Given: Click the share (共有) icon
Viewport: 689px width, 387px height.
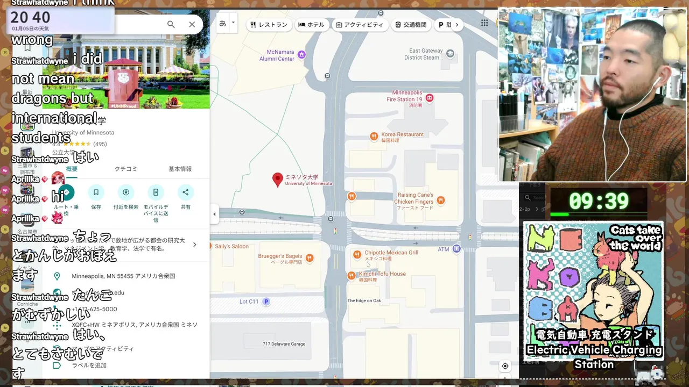Looking at the screenshot, I should tap(186, 192).
